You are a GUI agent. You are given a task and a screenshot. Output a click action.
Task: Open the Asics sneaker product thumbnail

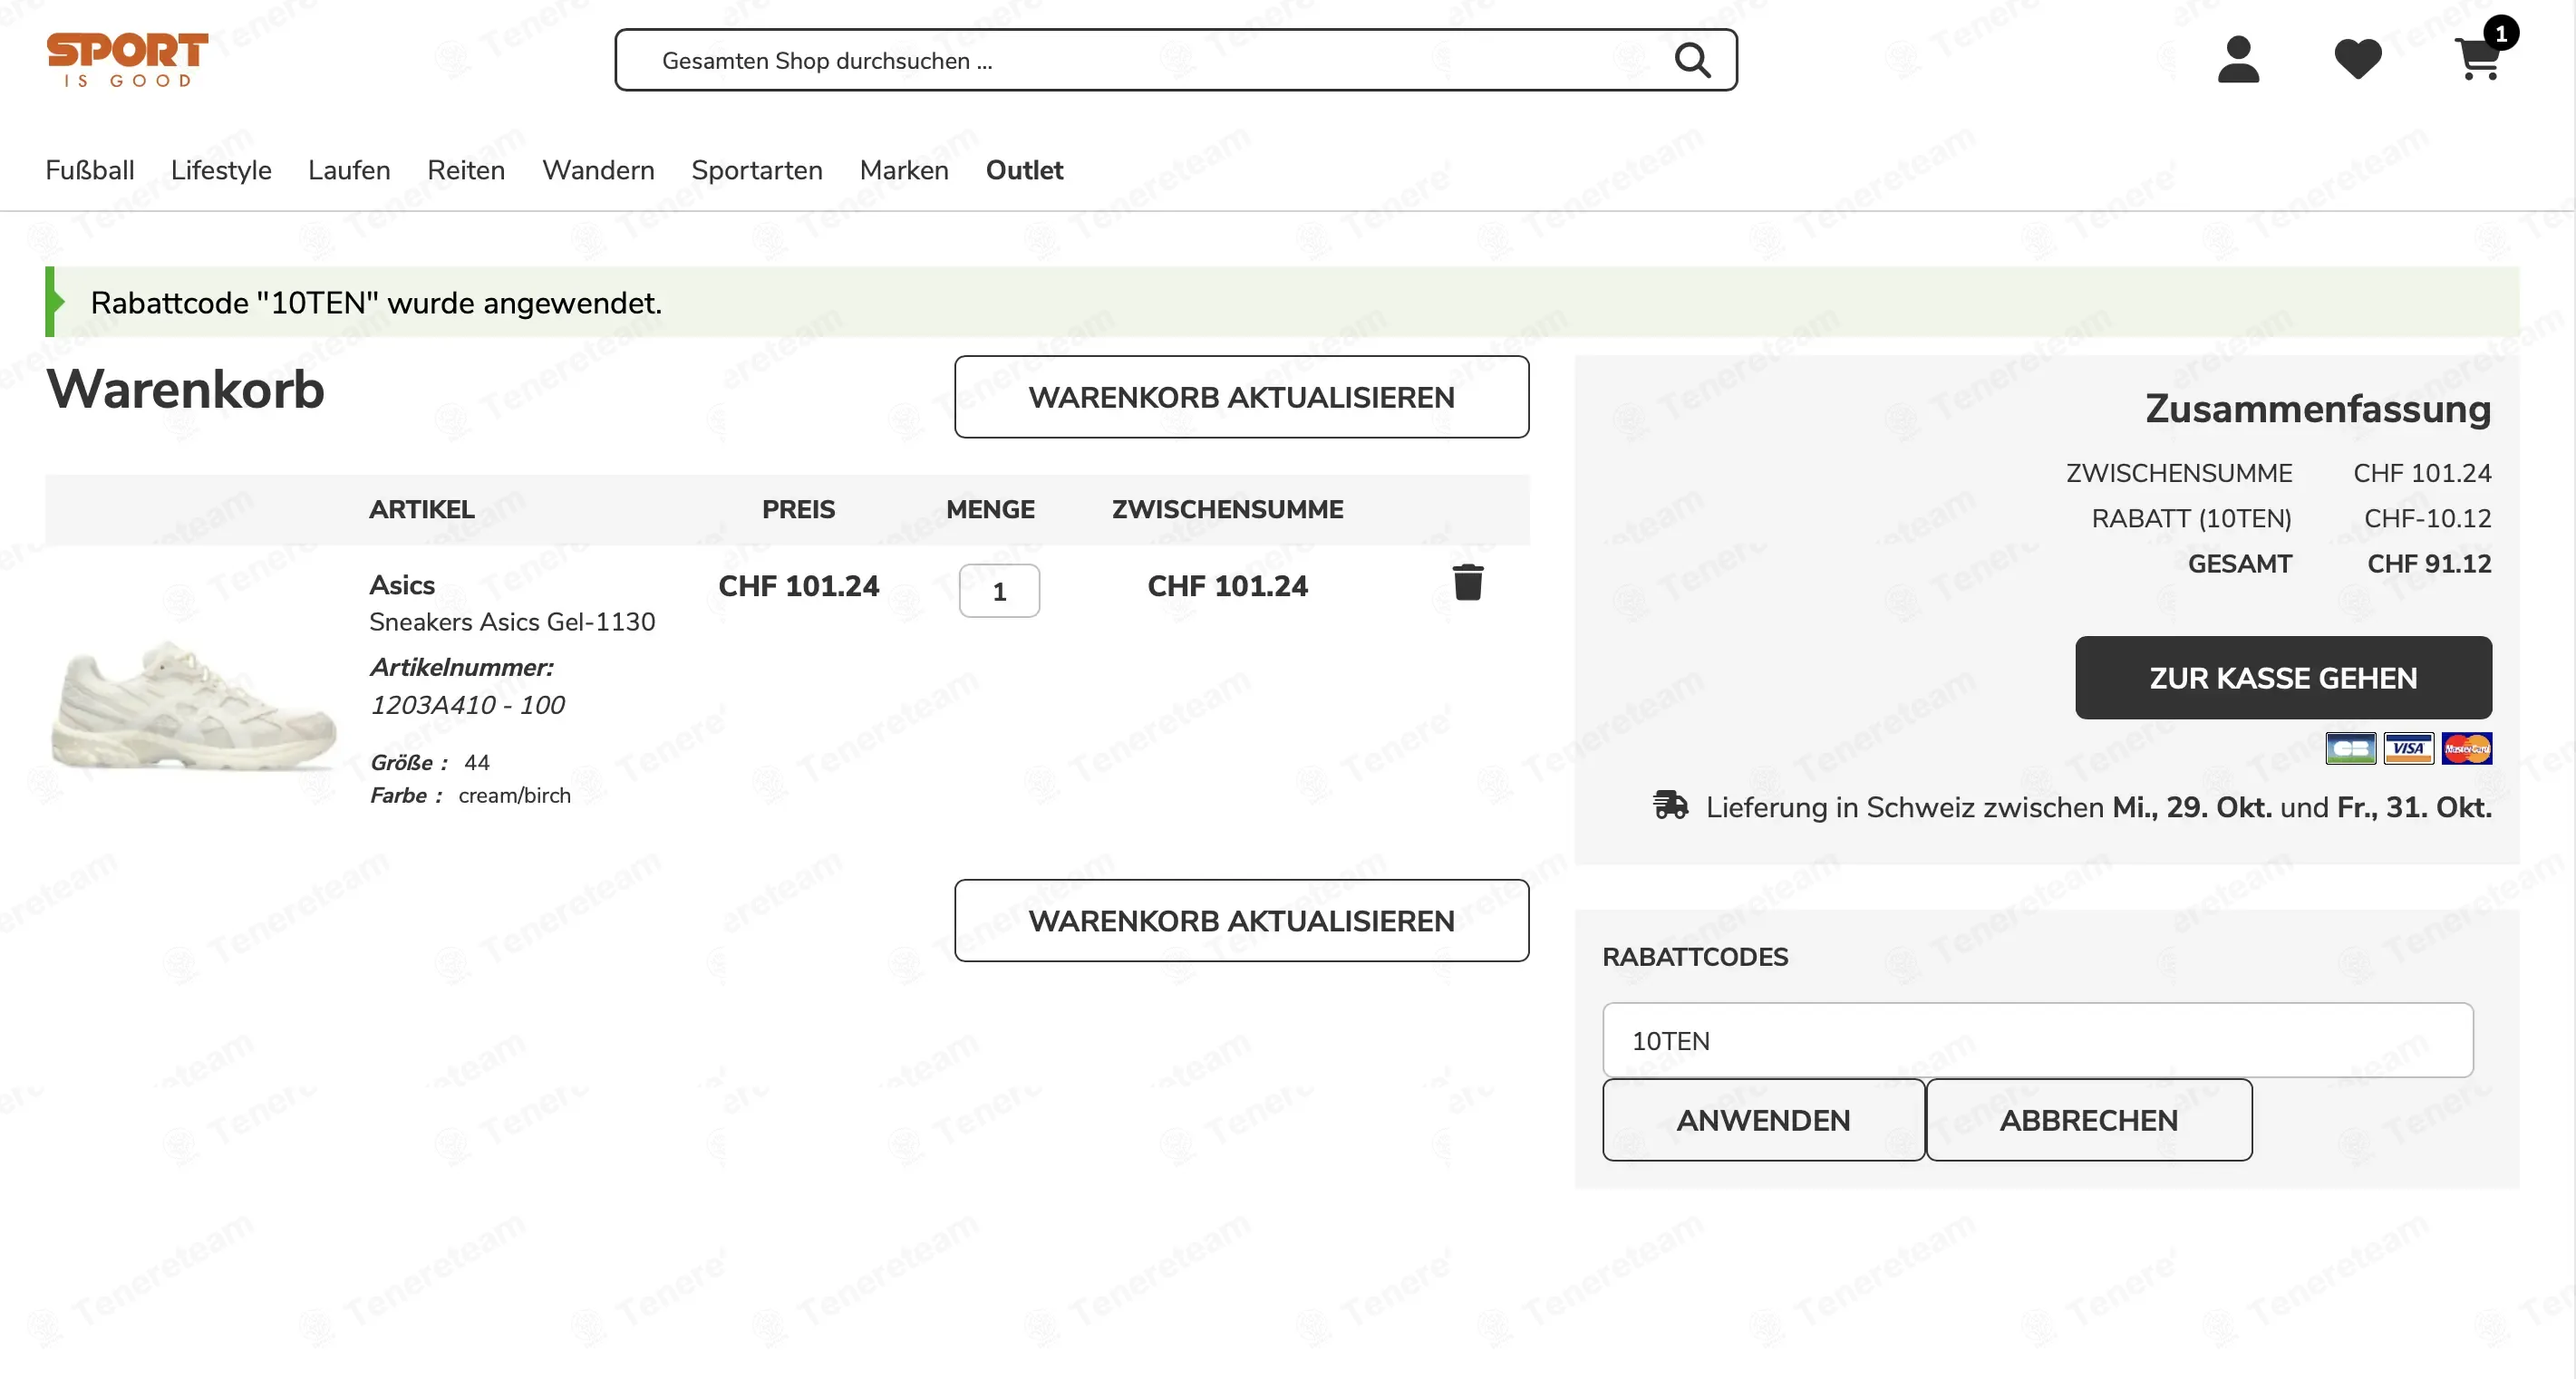pyautogui.click(x=193, y=705)
